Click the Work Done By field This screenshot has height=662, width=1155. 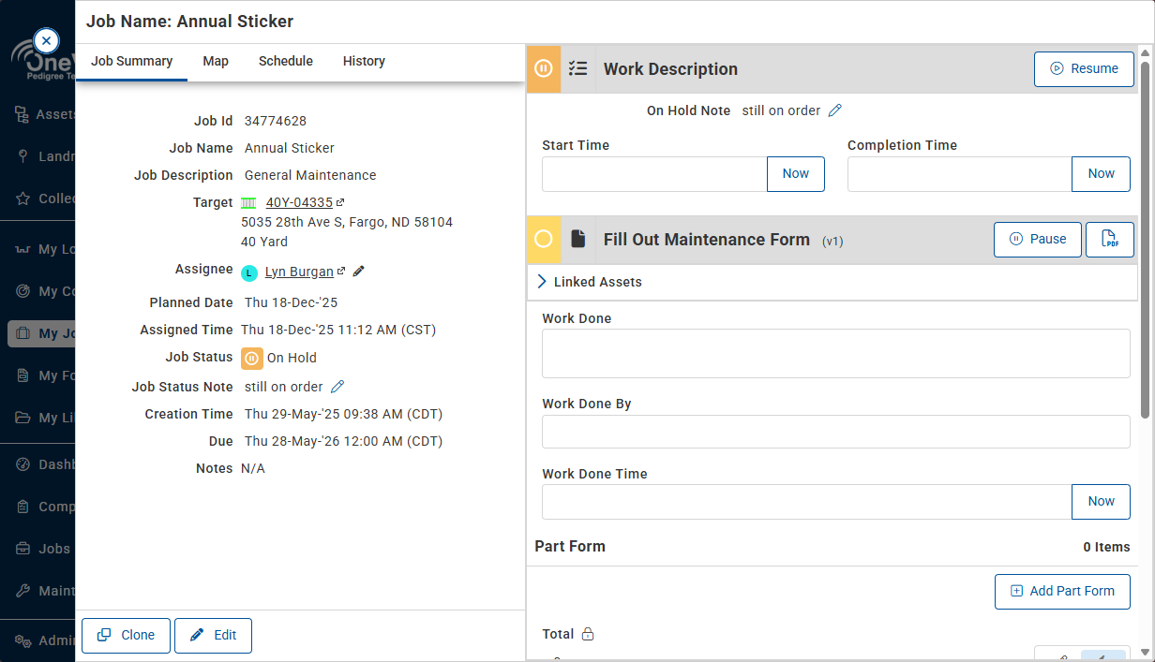pyautogui.click(x=836, y=432)
